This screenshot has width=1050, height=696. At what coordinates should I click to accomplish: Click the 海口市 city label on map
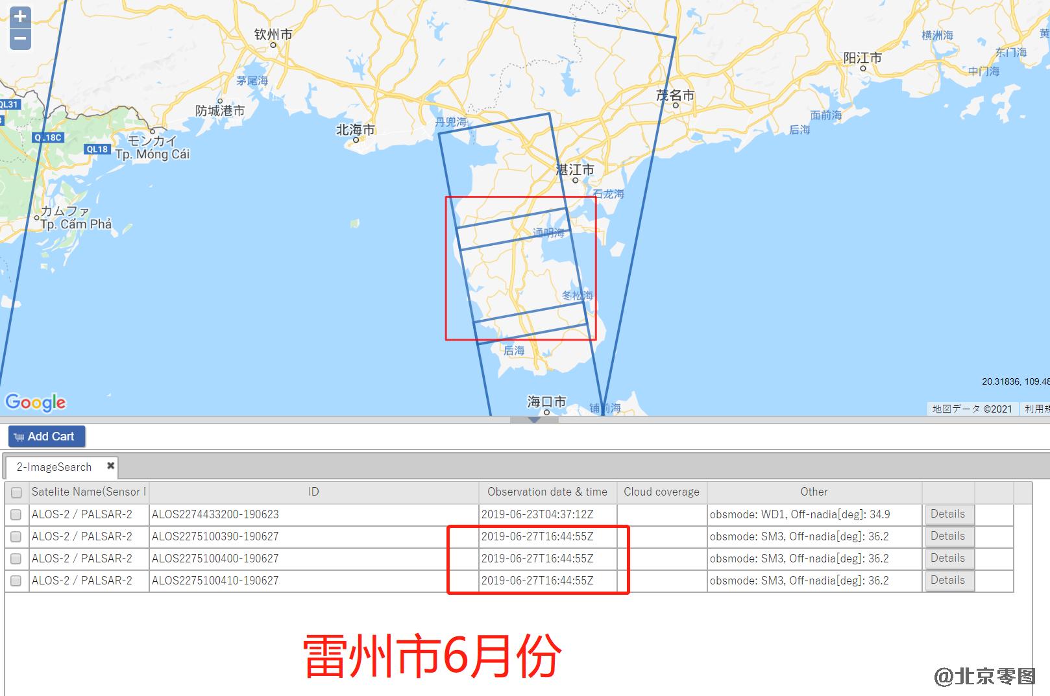pos(546,402)
